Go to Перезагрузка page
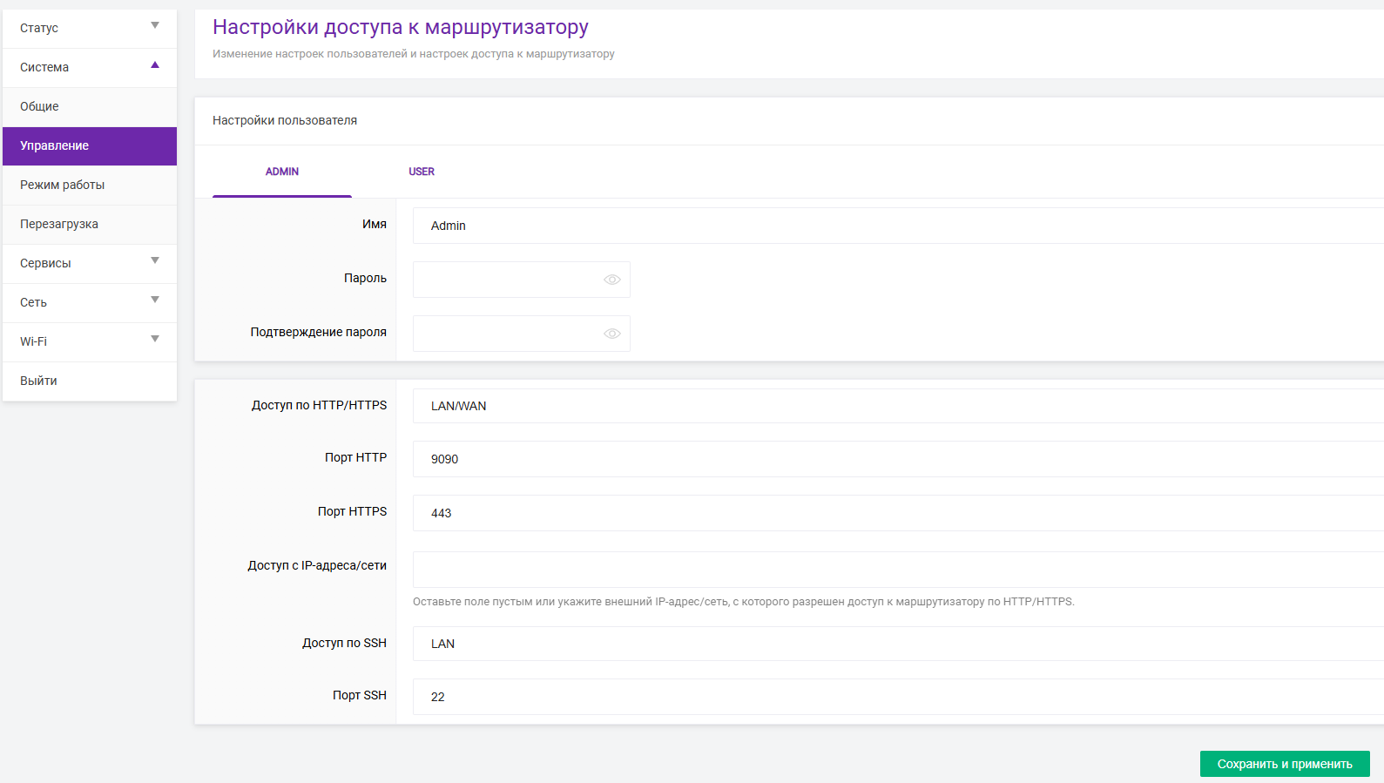Viewport: 1384px width, 783px height. pos(59,224)
